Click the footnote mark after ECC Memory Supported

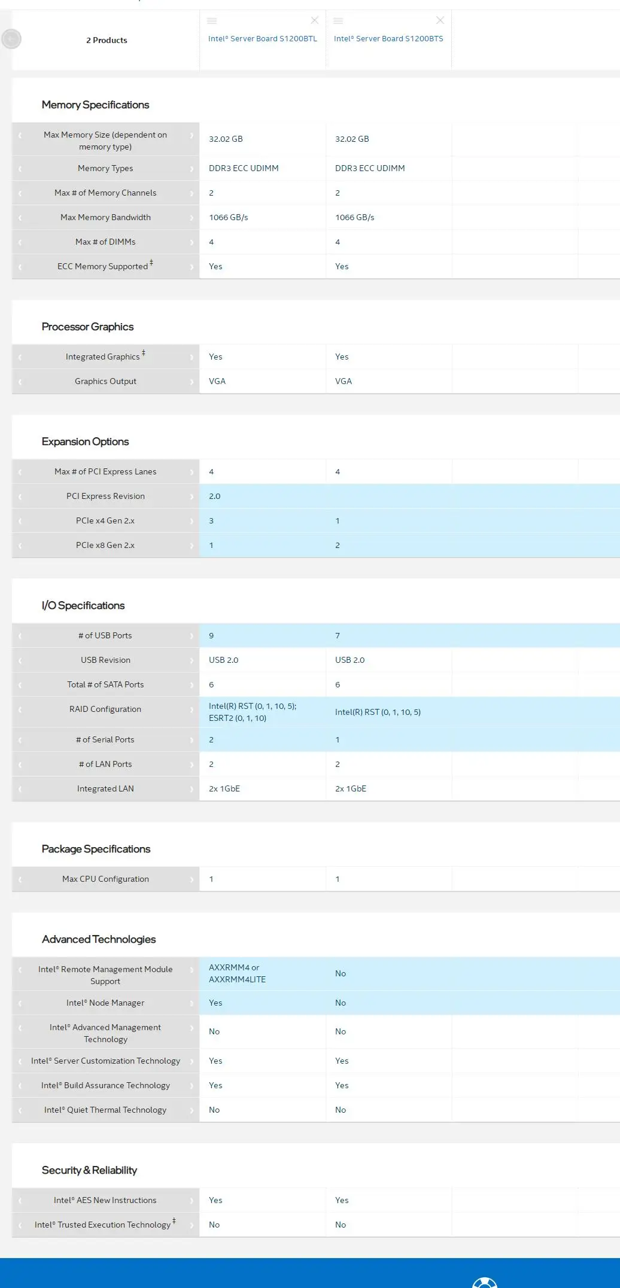click(x=151, y=263)
